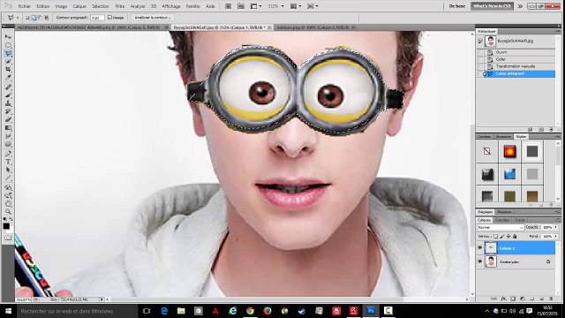Screen dimensions: 565x318
Task: Select the De base workspace
Action: (x=457, y=6)
